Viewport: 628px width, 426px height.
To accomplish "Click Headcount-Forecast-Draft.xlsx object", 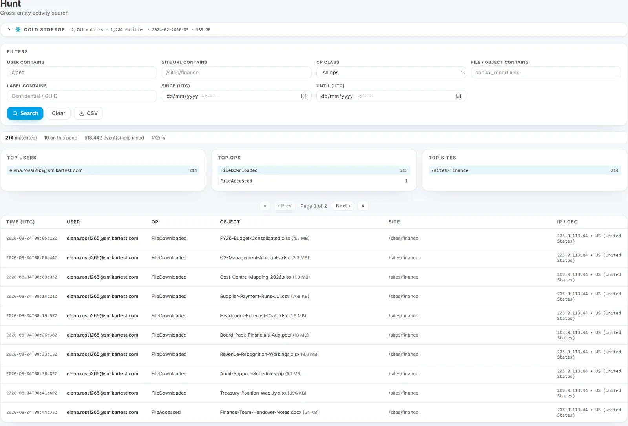I will pyautogui.click(x=254, y=316).
